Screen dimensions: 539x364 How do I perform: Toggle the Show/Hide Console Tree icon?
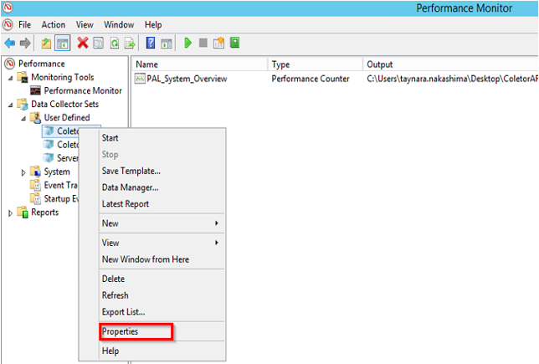(62, 44)
